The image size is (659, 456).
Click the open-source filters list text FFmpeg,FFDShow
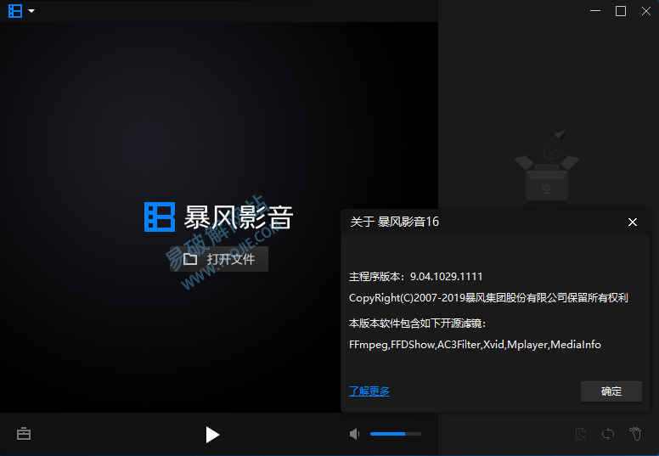coord(475,345)
